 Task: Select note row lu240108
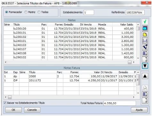click(69, 53)
